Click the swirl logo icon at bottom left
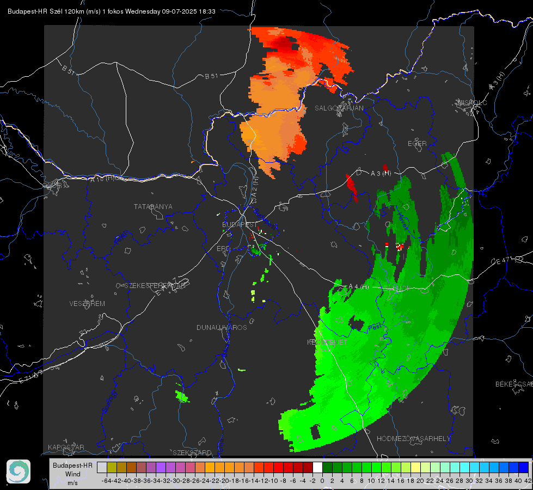This screenshot has width=533, height=490. click(19, 471)
